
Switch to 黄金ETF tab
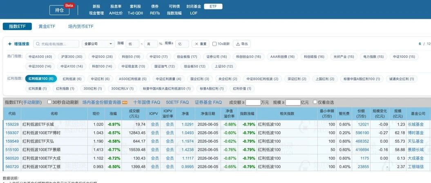click(47, 26)
